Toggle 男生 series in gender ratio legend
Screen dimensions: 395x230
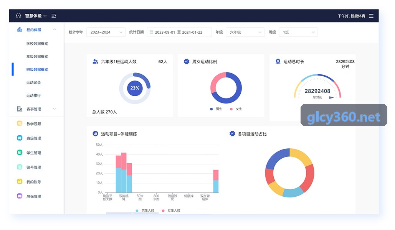pos(216,109)
